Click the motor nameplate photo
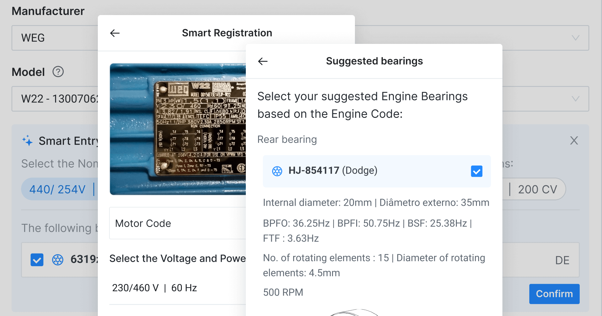The image size is (602, 316). [178, 129]
